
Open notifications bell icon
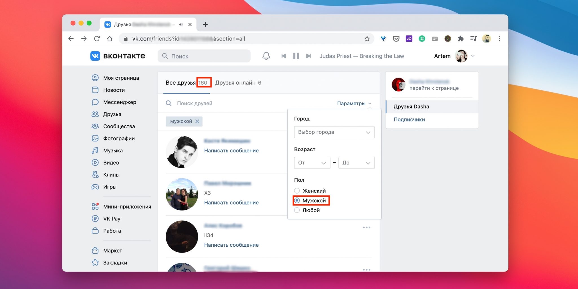click(x=266, y=56)
